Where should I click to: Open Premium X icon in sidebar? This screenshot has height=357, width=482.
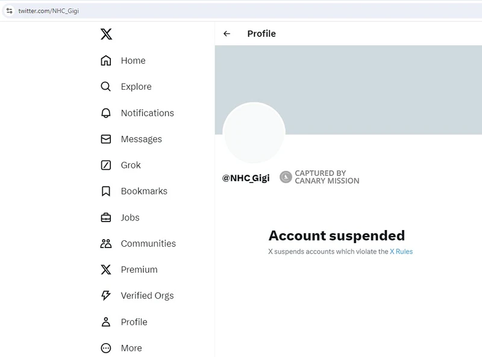pyautogui.click(x=106, y=270)
